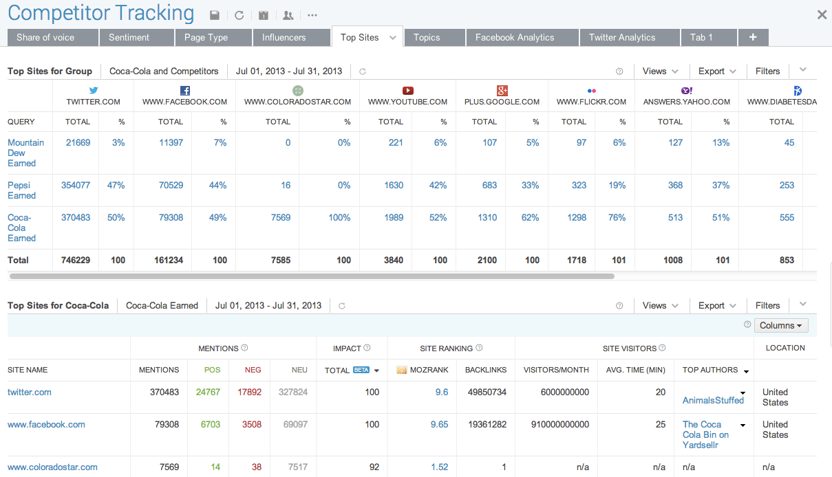Show info for MENTIONS column group
The image size is (832, 477).
click(x=244, y=348)
